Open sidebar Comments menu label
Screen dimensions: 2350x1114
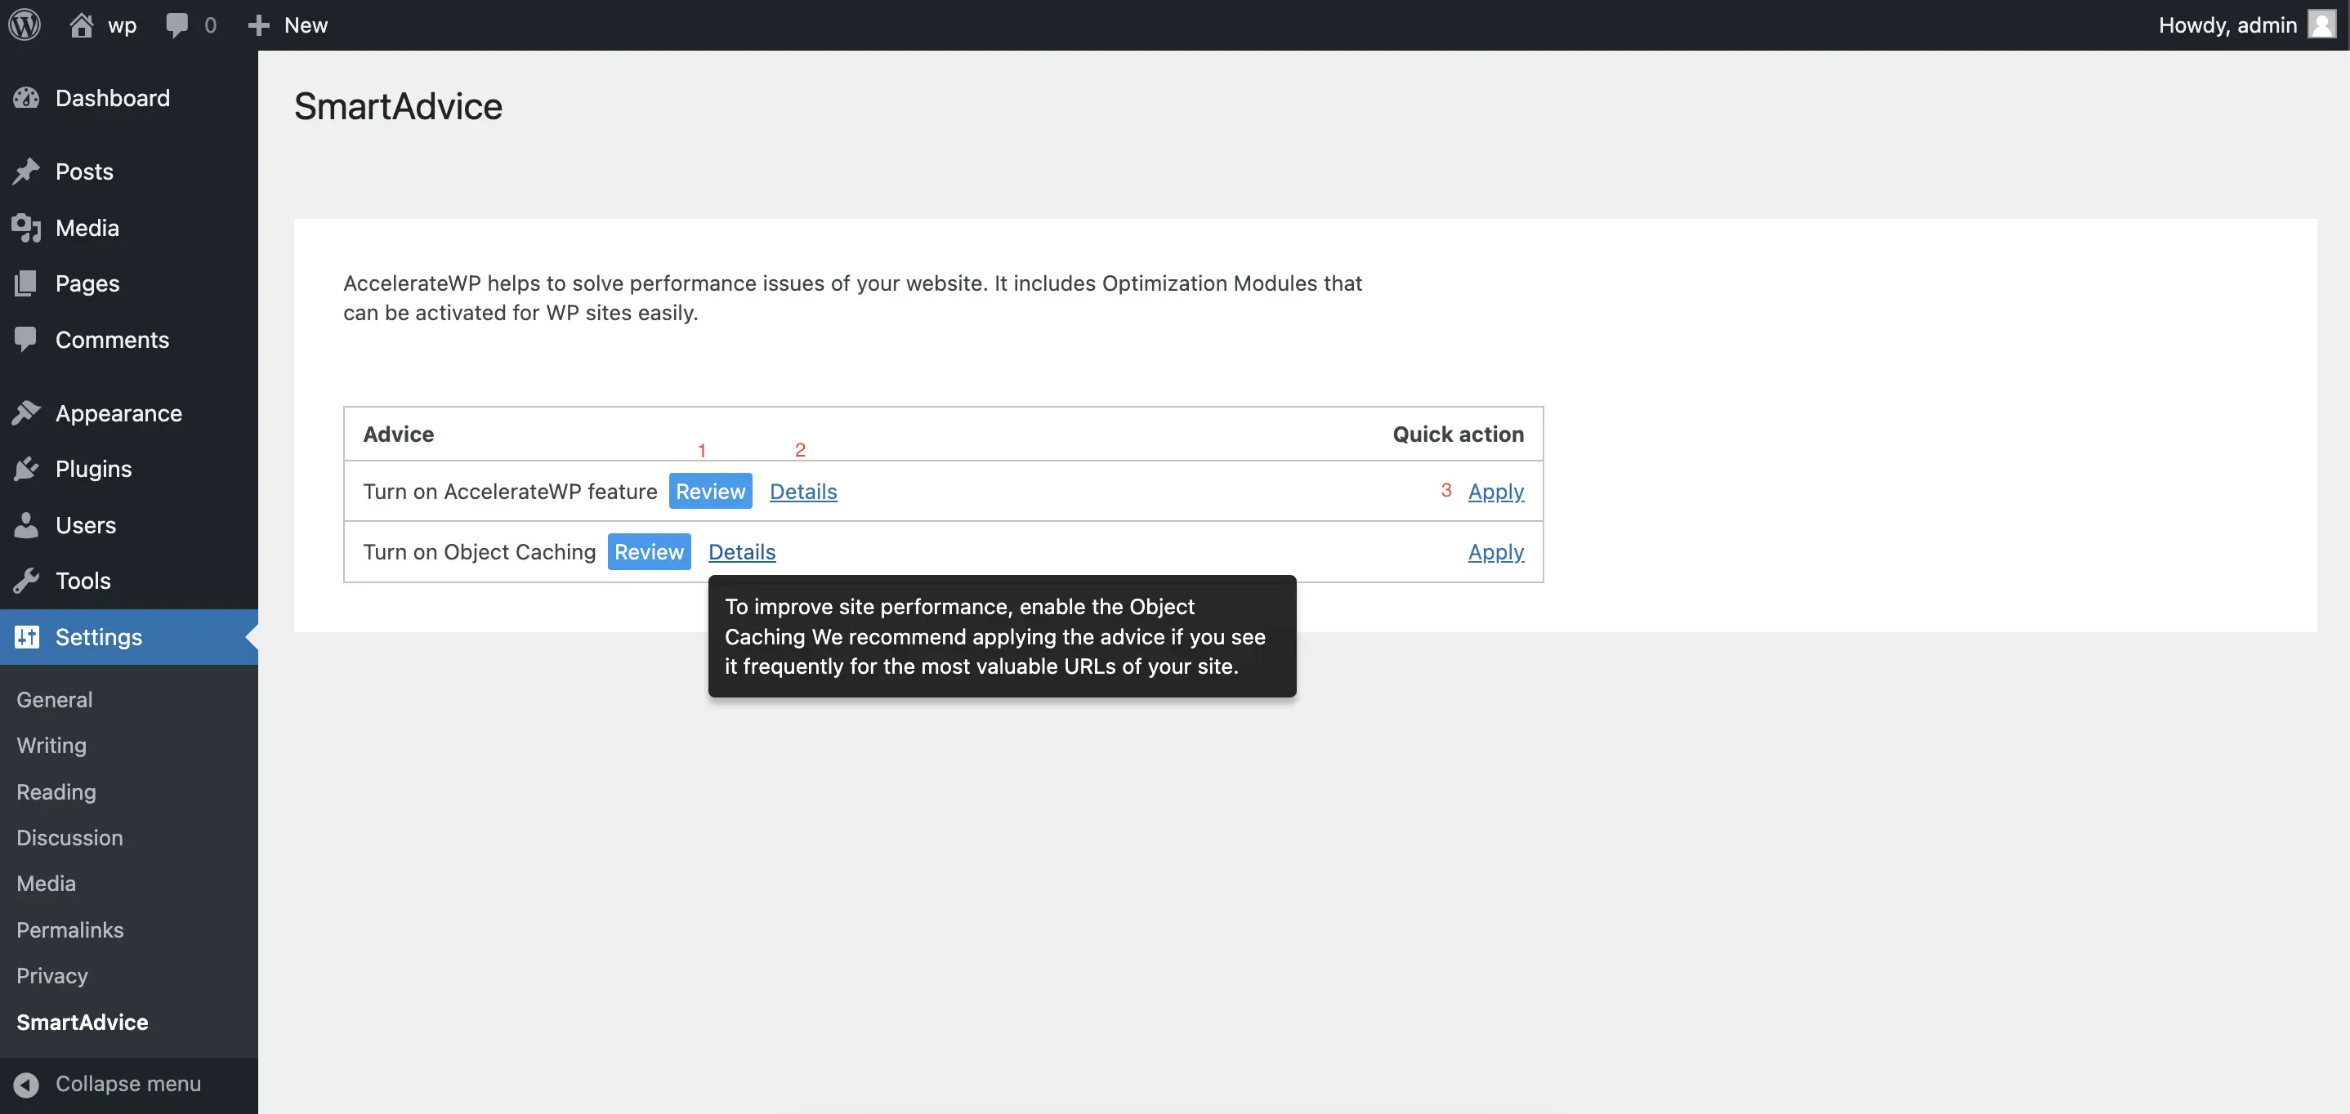pos(112,339)
